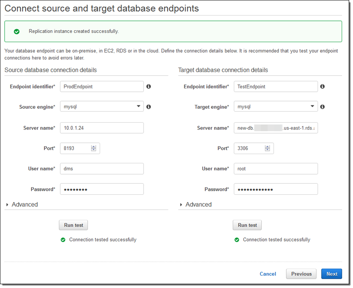This screenshot has width=353, height=288.
Task: Click the target User name root field
Action: click(x=275, y=169)
